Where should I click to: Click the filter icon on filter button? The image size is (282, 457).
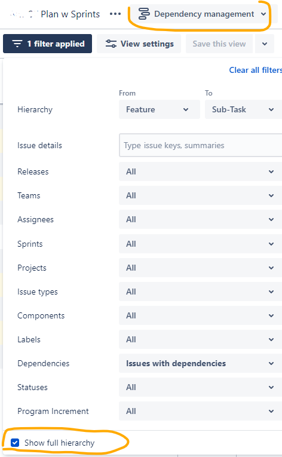17,44
